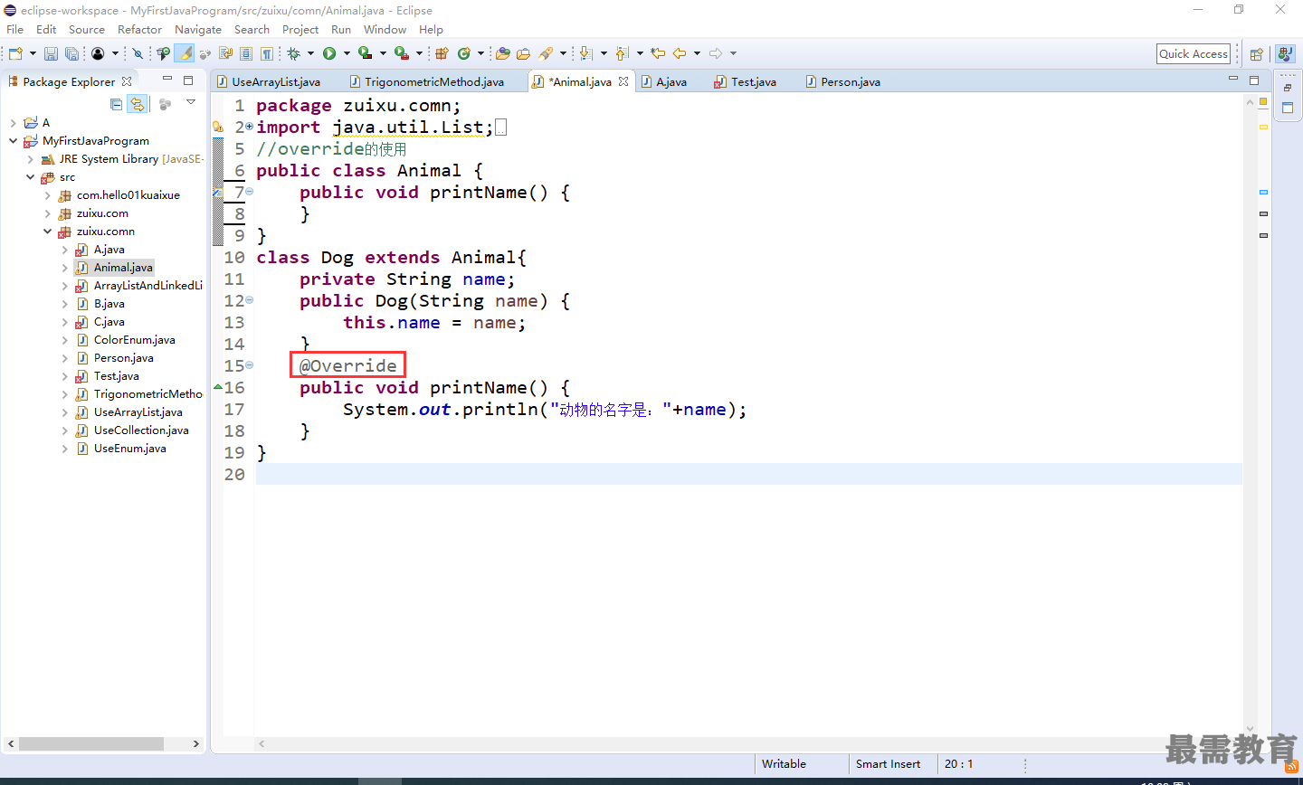Screen dimensions: 1303x785
Task: Open the Source menu
Action: point(87,29)
